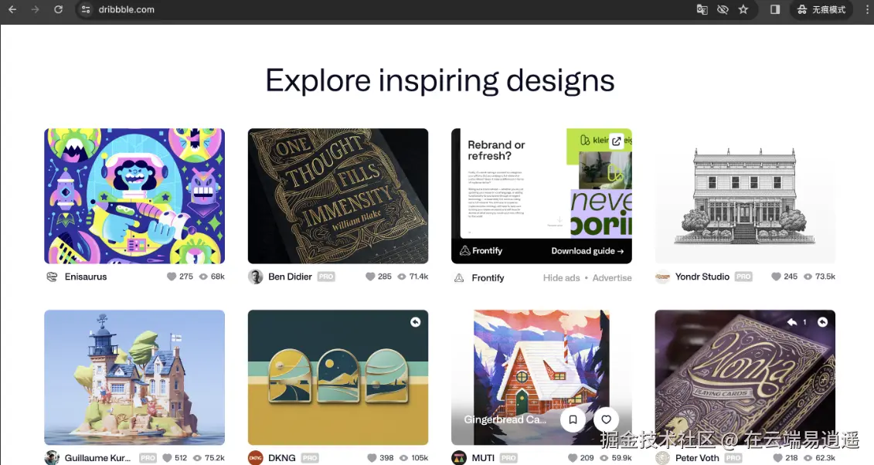Click the rebound arrow icon on DKNG shot
This screenshot has width=874, height=465.
tap(415, 322)
